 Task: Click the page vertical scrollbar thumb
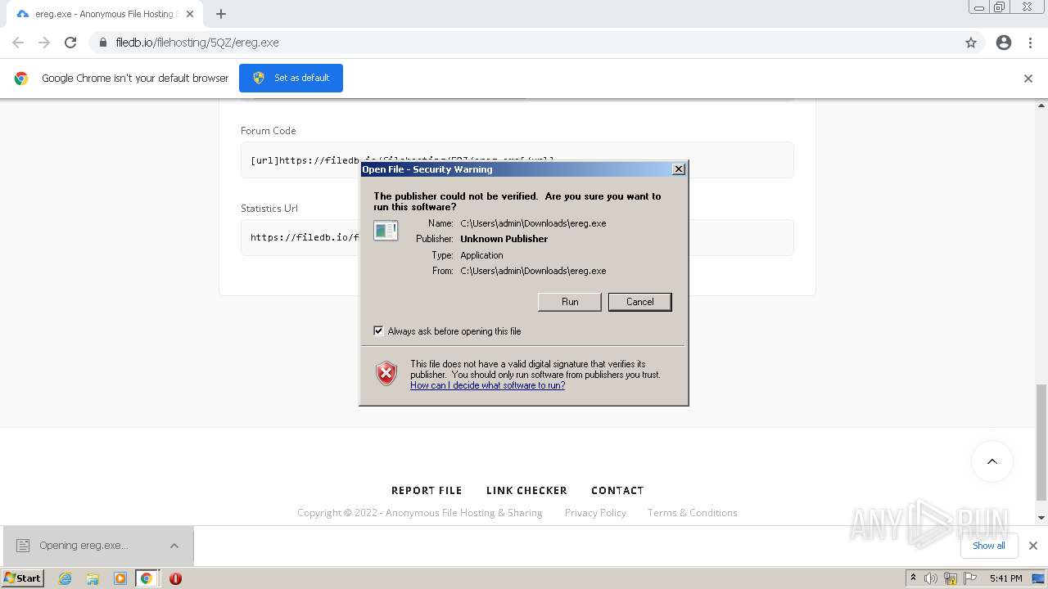(1041, 442)
